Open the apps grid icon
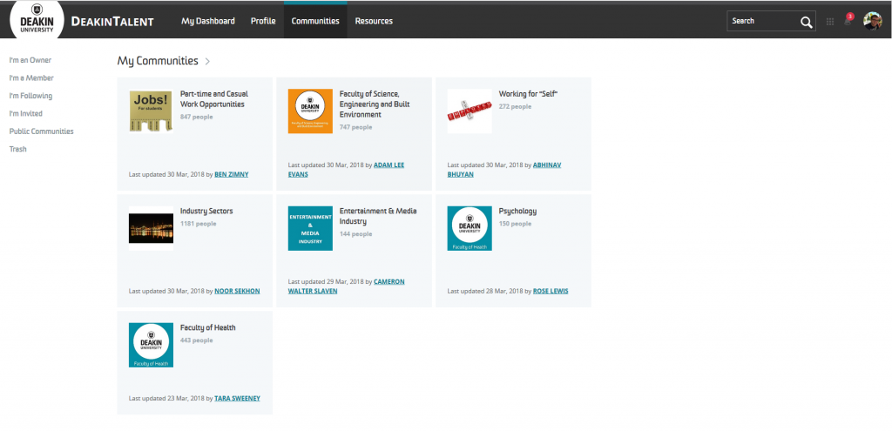The height and width of the screenshot is (431, 892). click(830, 21)
